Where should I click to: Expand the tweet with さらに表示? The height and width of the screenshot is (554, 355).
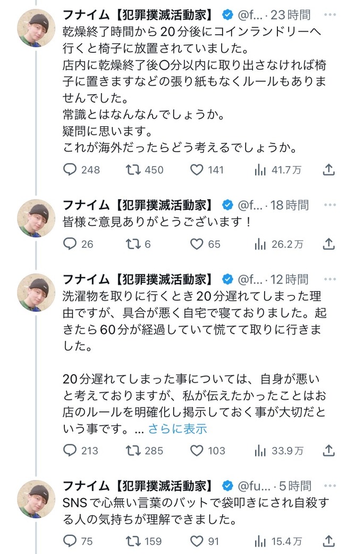pos(177,428)
